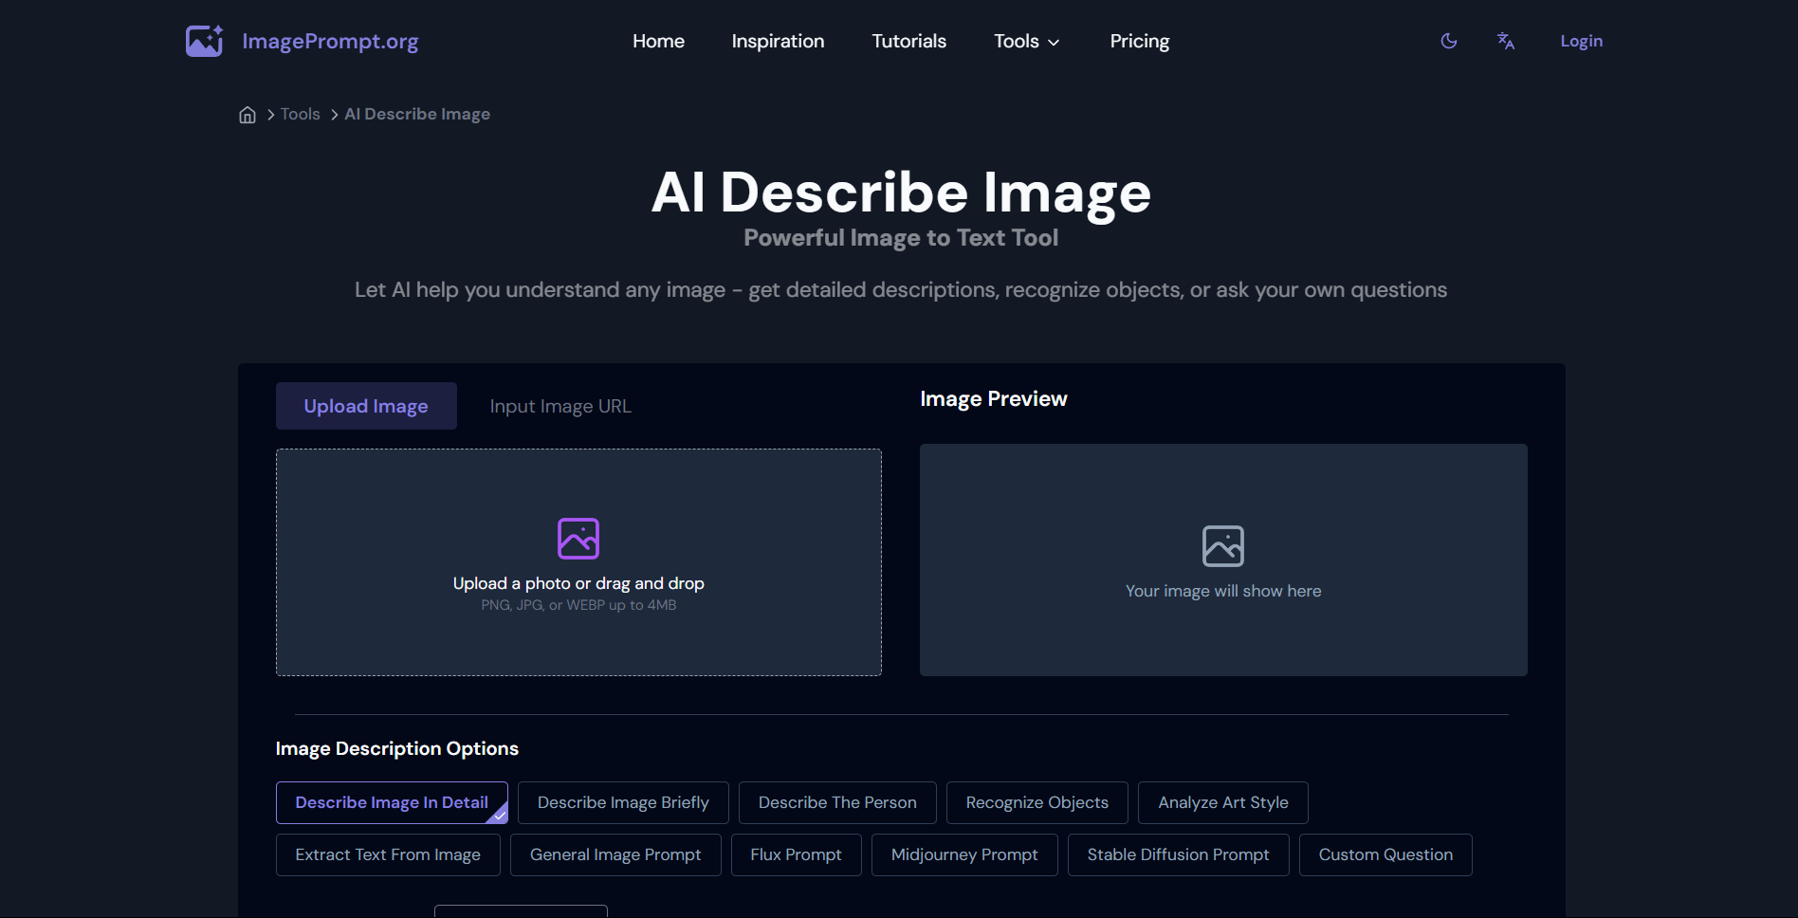Viewport: 1798px width, 918px height.
Task: Select the Upload Image tab
Action: coord(366,406)
